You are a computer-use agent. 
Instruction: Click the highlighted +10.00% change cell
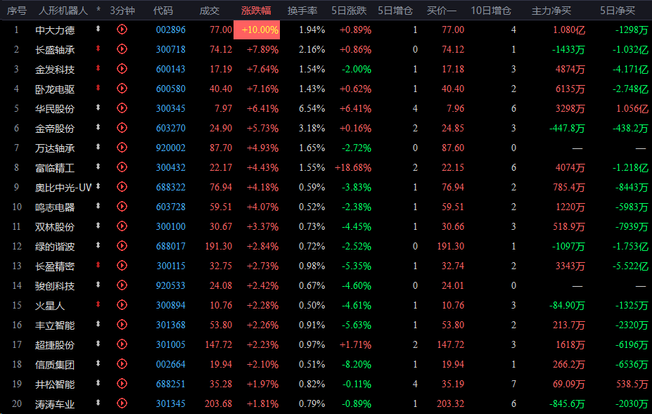coord(260,30)
